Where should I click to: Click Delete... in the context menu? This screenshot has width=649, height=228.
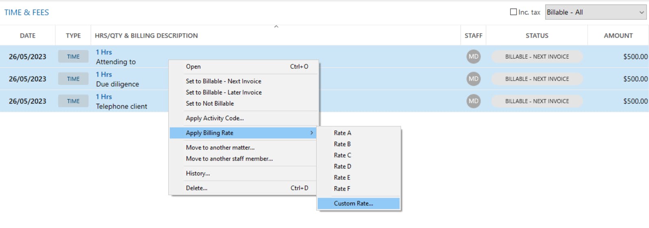tap(197, 188)
